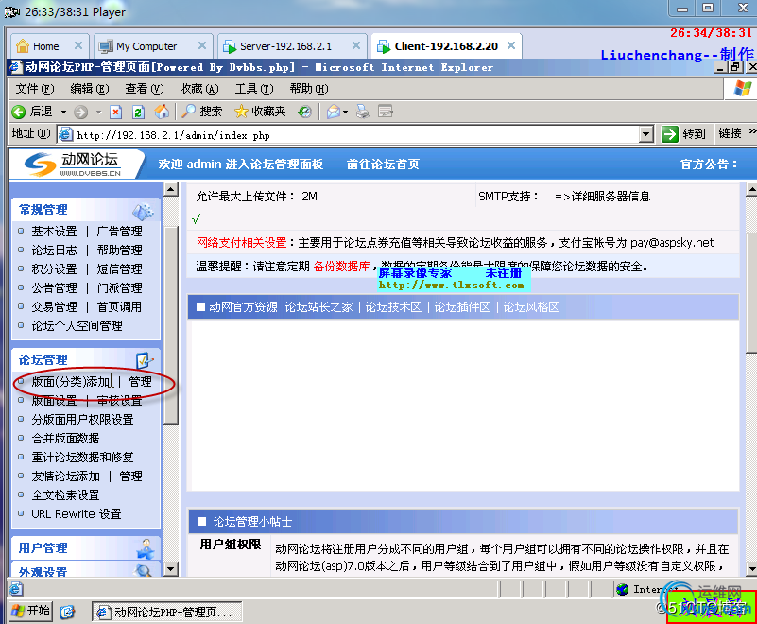This screenshot has width=757, height=624.
Task: Switch to the Server-192.168.2.1 tab
Action: (285, 46)
